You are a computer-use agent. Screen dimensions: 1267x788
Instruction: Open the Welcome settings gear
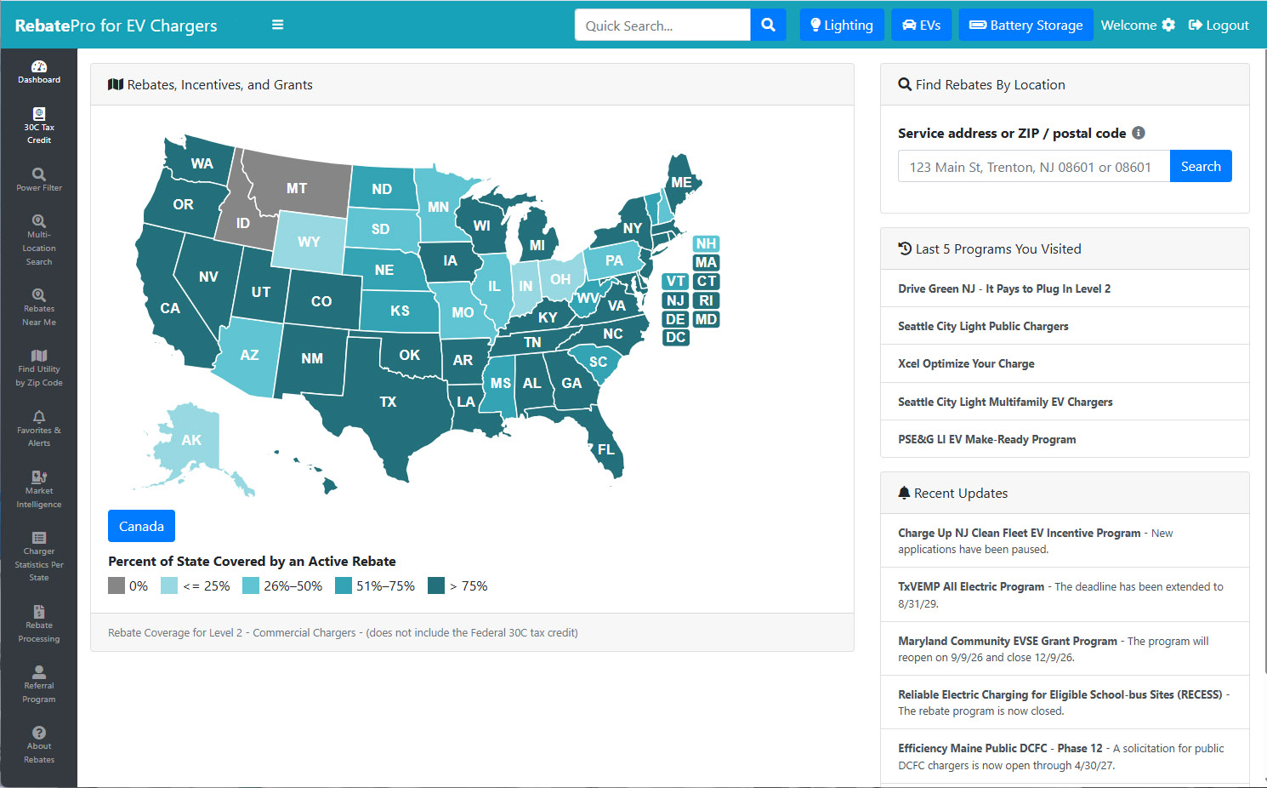[1169, 25]
